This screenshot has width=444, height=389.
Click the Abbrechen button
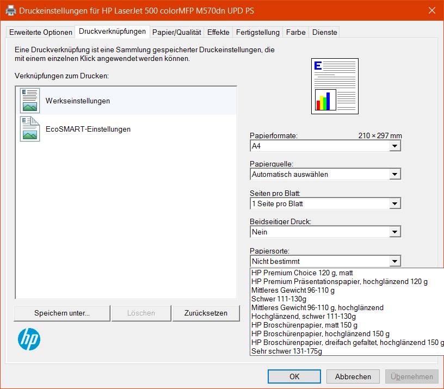coord(353,376)
